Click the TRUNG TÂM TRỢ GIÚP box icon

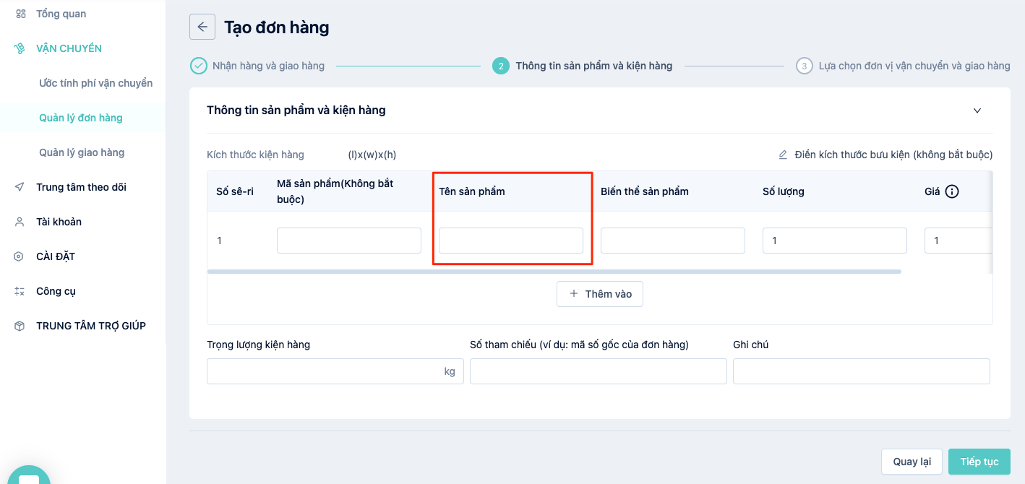click(20, 326)
